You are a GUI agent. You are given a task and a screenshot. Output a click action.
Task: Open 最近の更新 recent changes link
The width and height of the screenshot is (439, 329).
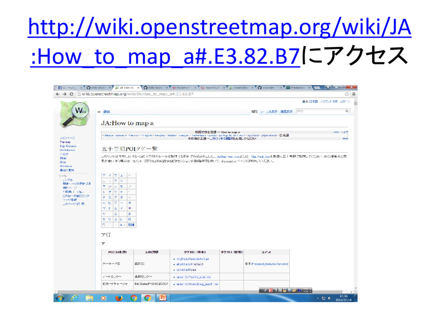[x=67, y=170]
